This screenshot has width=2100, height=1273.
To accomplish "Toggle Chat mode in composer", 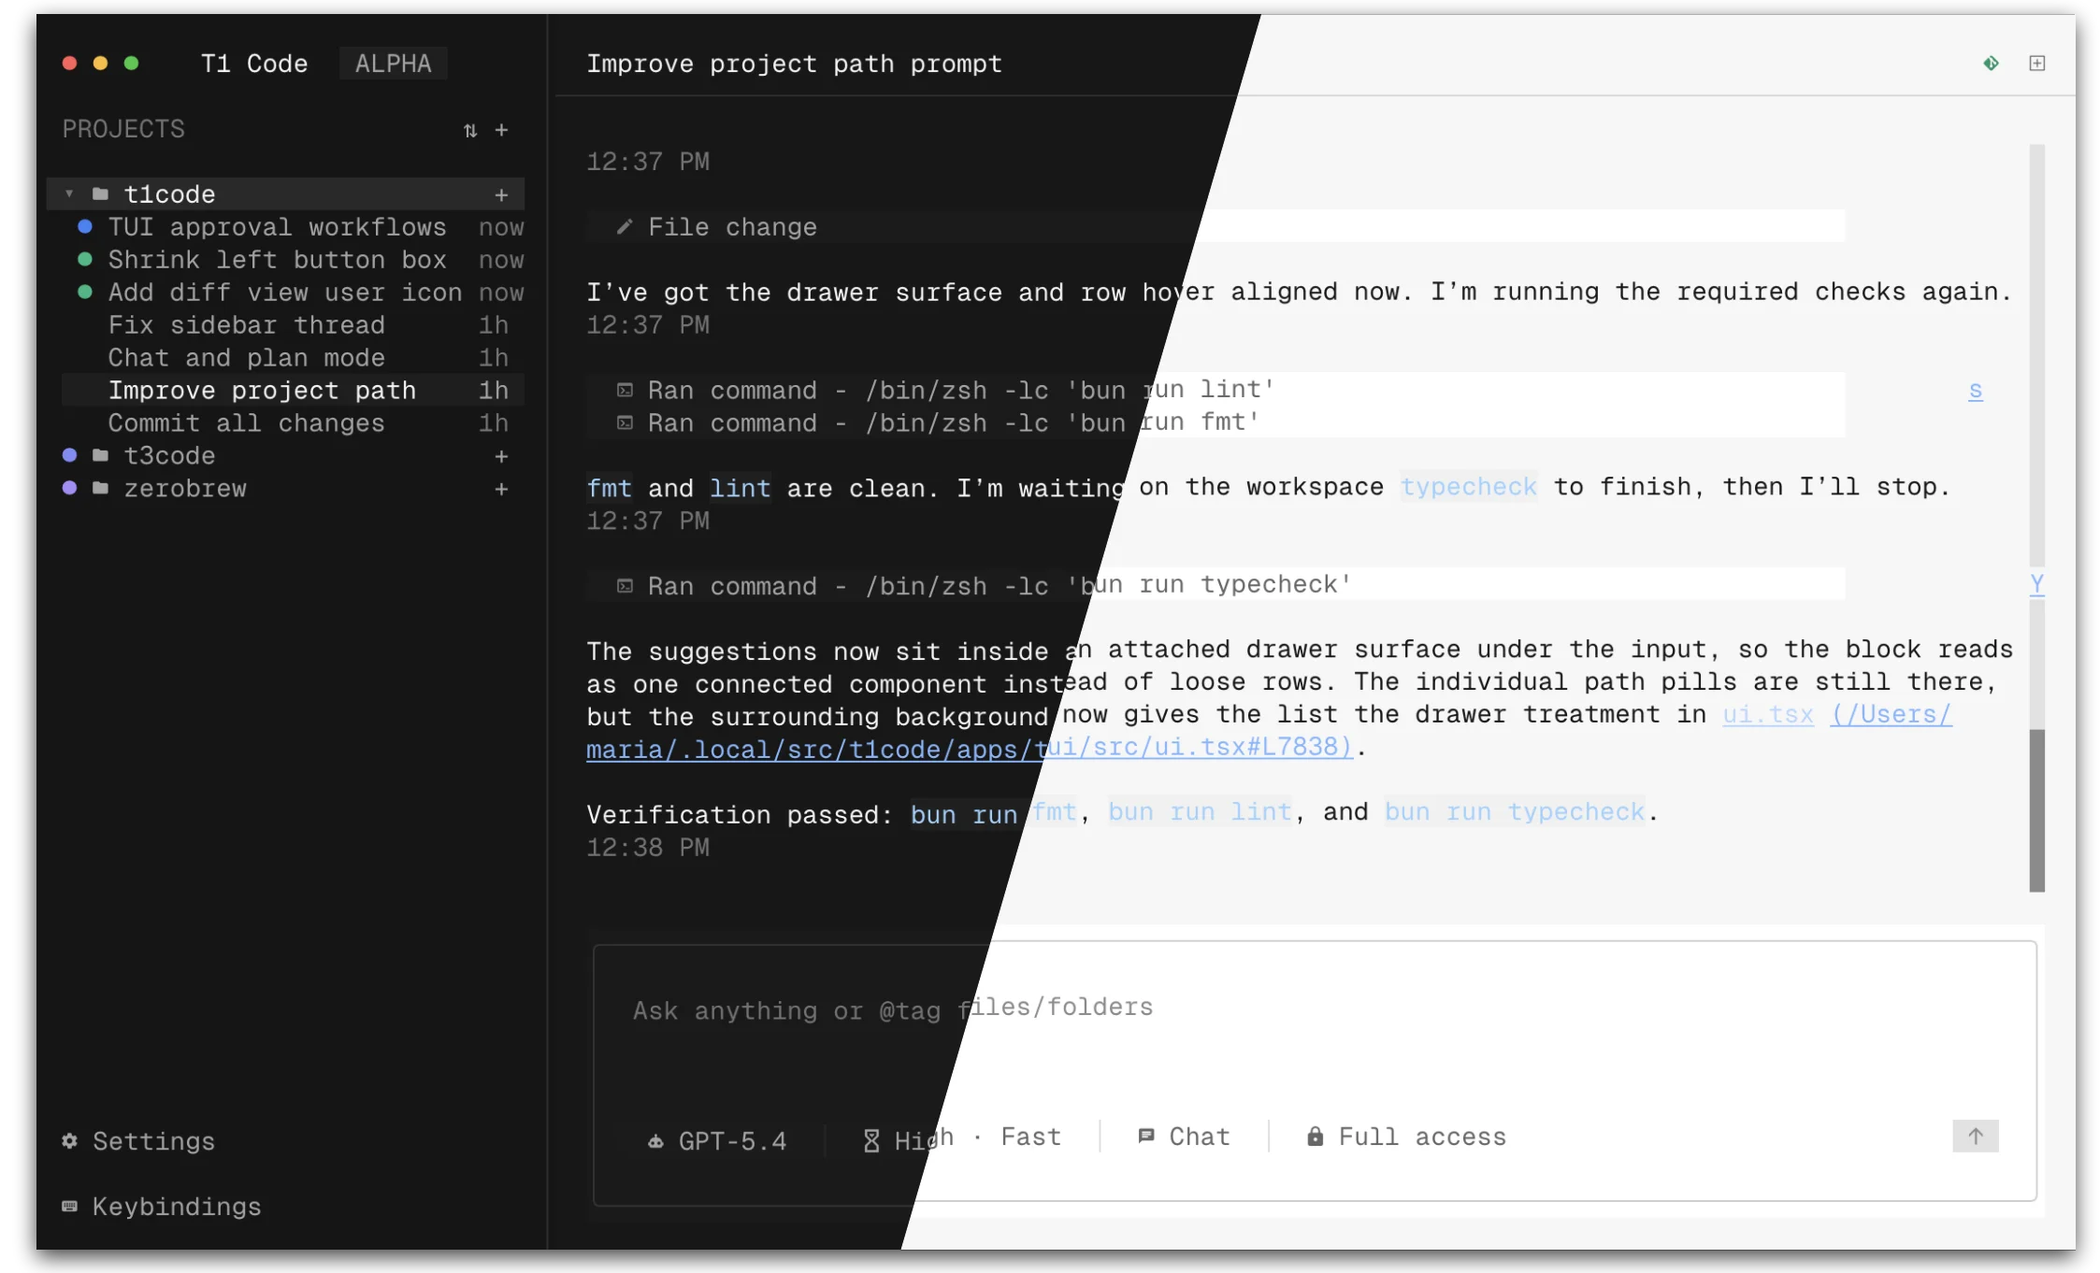I will 1184,1137.
